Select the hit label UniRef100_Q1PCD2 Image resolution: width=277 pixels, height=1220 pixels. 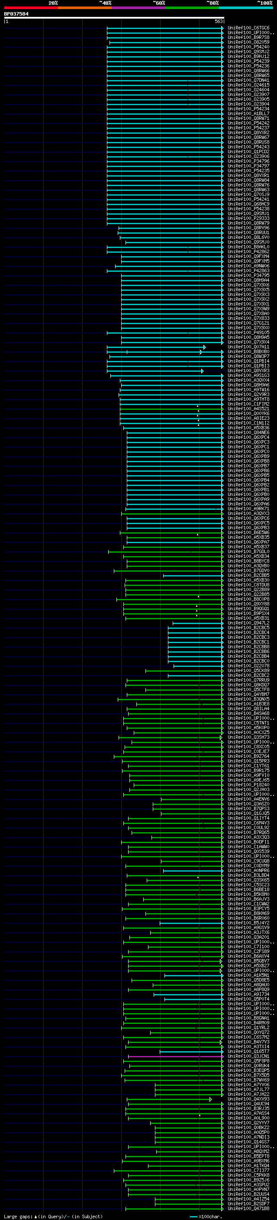248,151
